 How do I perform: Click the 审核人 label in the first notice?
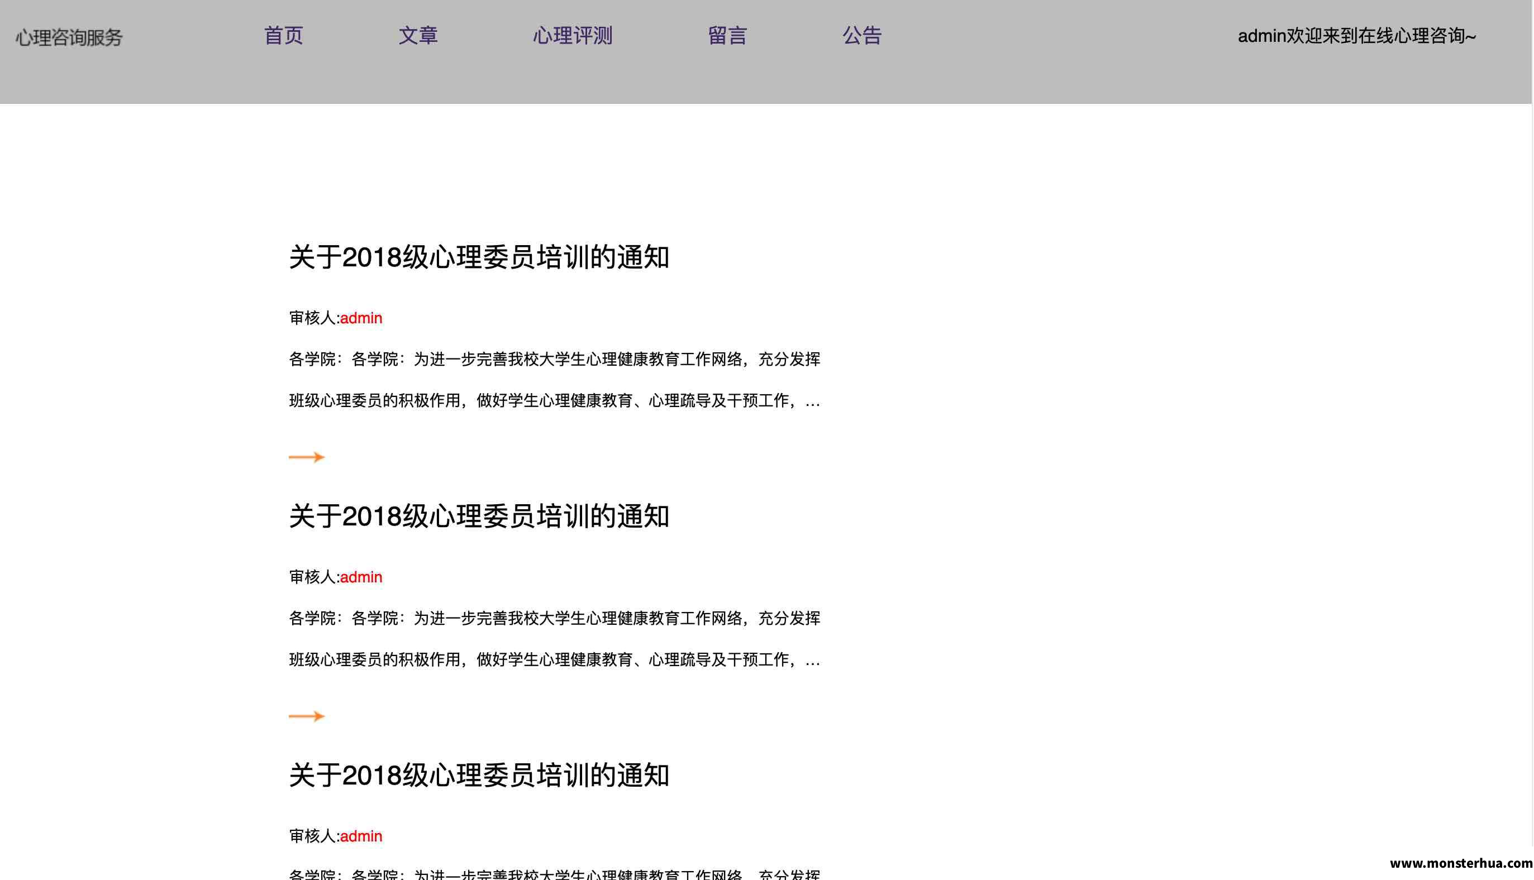313,318
